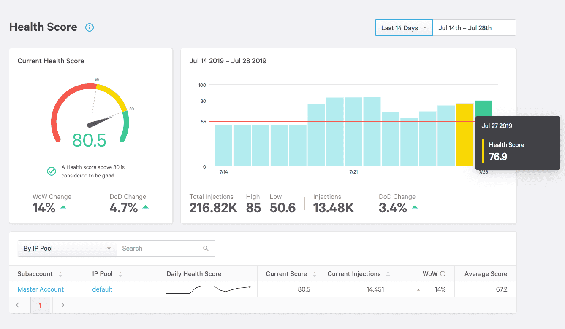Click the green checkmark good-score icon
The height and width of the screenshot is (329, 565).
click(52, 171)
